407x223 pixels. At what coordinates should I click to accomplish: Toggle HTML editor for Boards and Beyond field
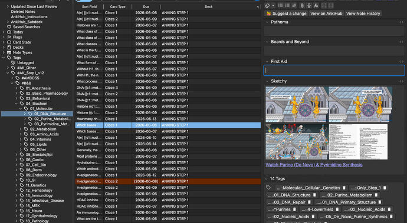tap(401, 42)
